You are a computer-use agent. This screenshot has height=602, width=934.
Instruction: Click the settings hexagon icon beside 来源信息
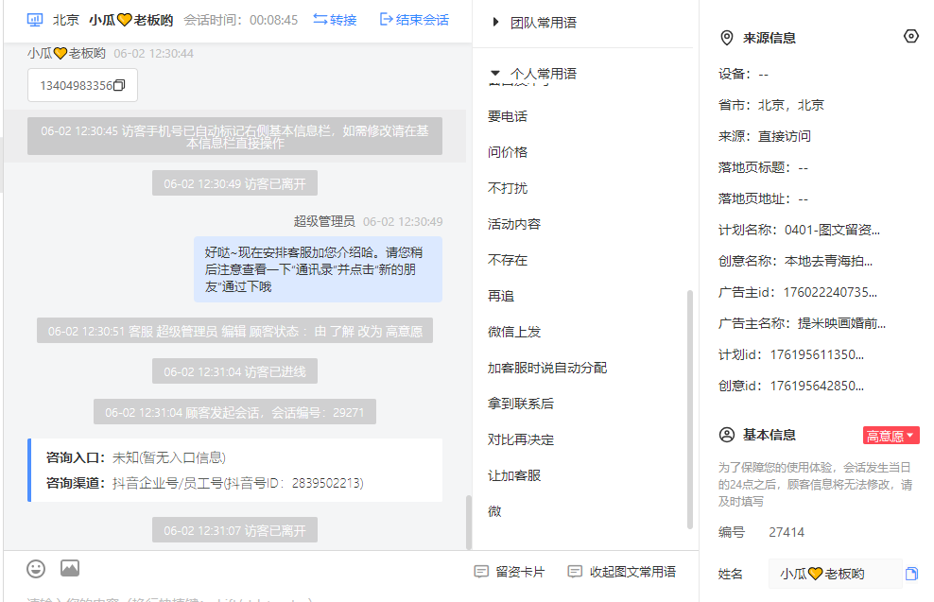[x=910, y=36]
